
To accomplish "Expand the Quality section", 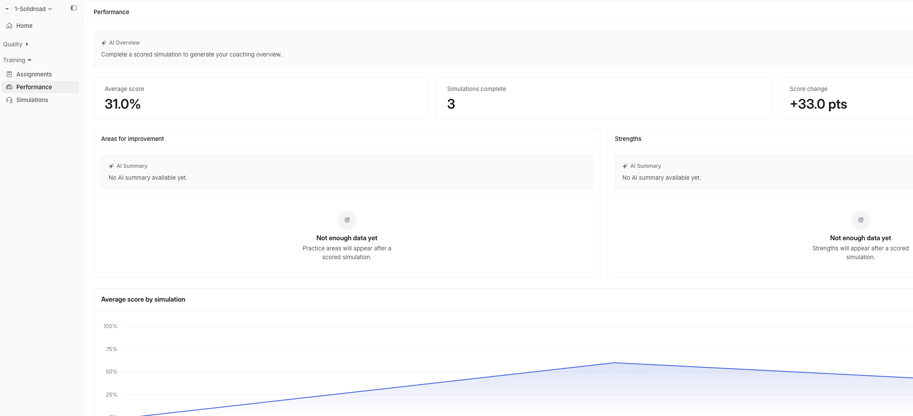I will tap(16, 44).
